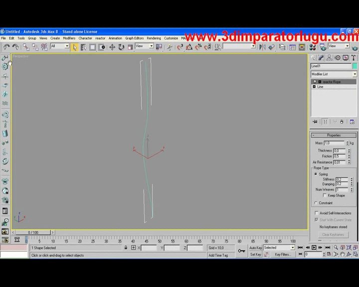
Task: Open the Customize menu
Action: tap(171, 38)
